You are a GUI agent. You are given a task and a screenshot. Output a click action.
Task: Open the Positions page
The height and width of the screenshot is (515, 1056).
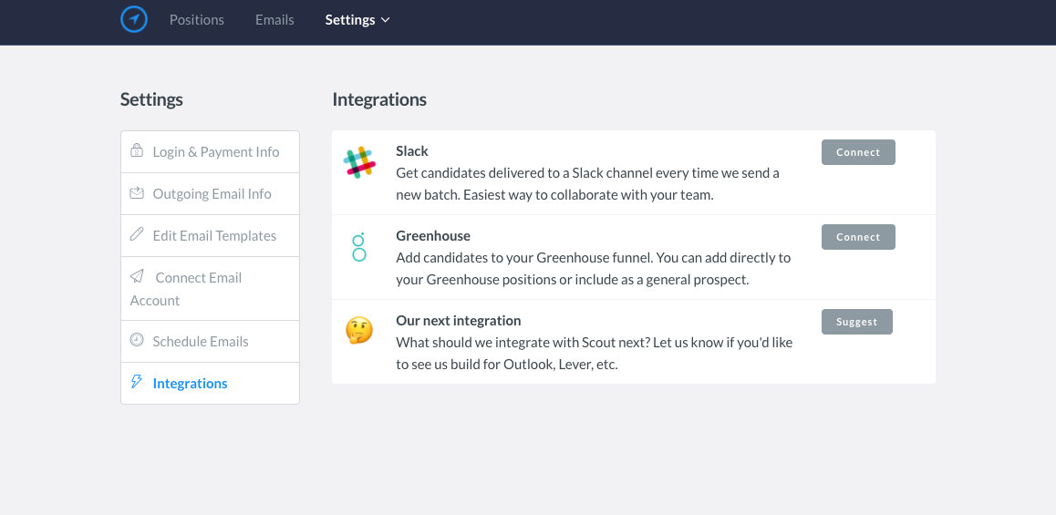click(x=197, y=19)
